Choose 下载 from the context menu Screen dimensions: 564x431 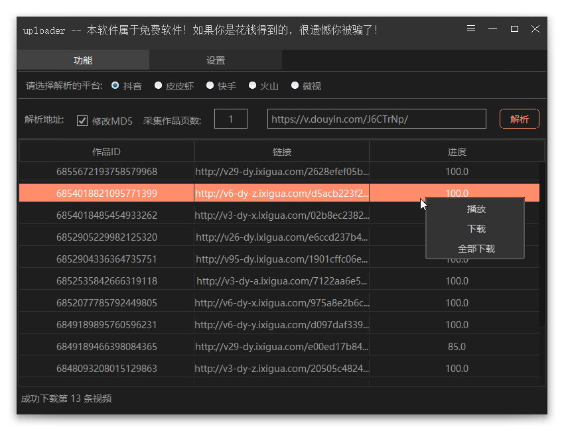click(x=476, y=229)
